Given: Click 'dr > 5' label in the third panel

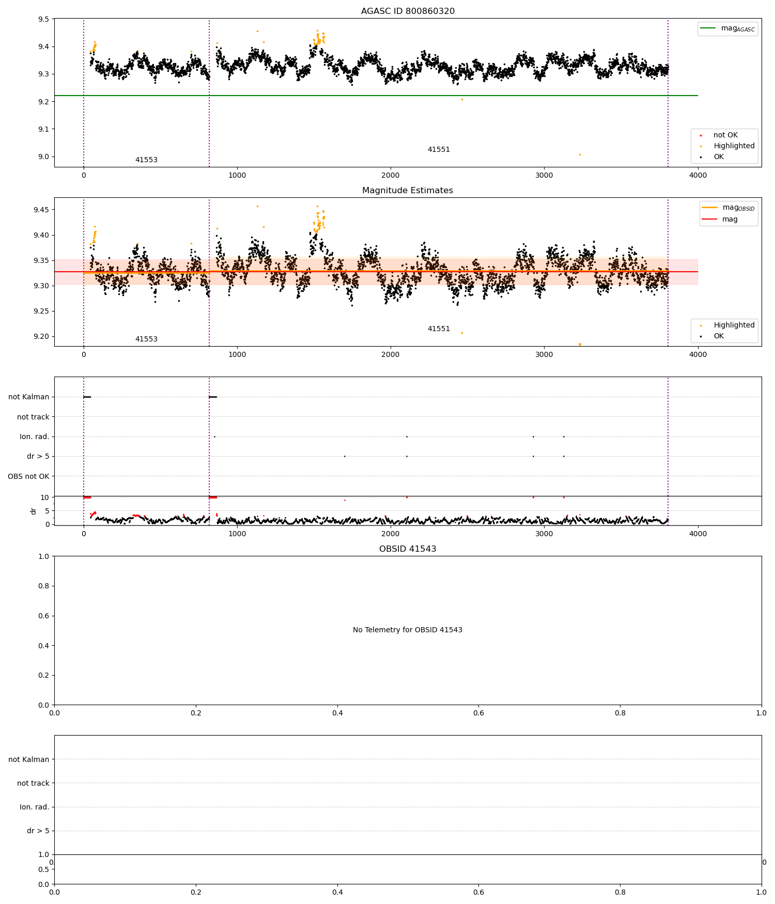Looking at the screenshot, I should 38,457.
